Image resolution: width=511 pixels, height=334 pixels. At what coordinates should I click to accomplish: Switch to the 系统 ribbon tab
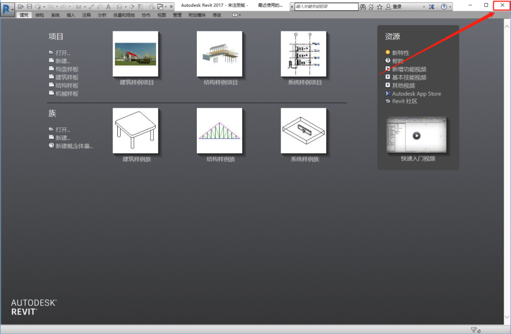coord(55,15)
